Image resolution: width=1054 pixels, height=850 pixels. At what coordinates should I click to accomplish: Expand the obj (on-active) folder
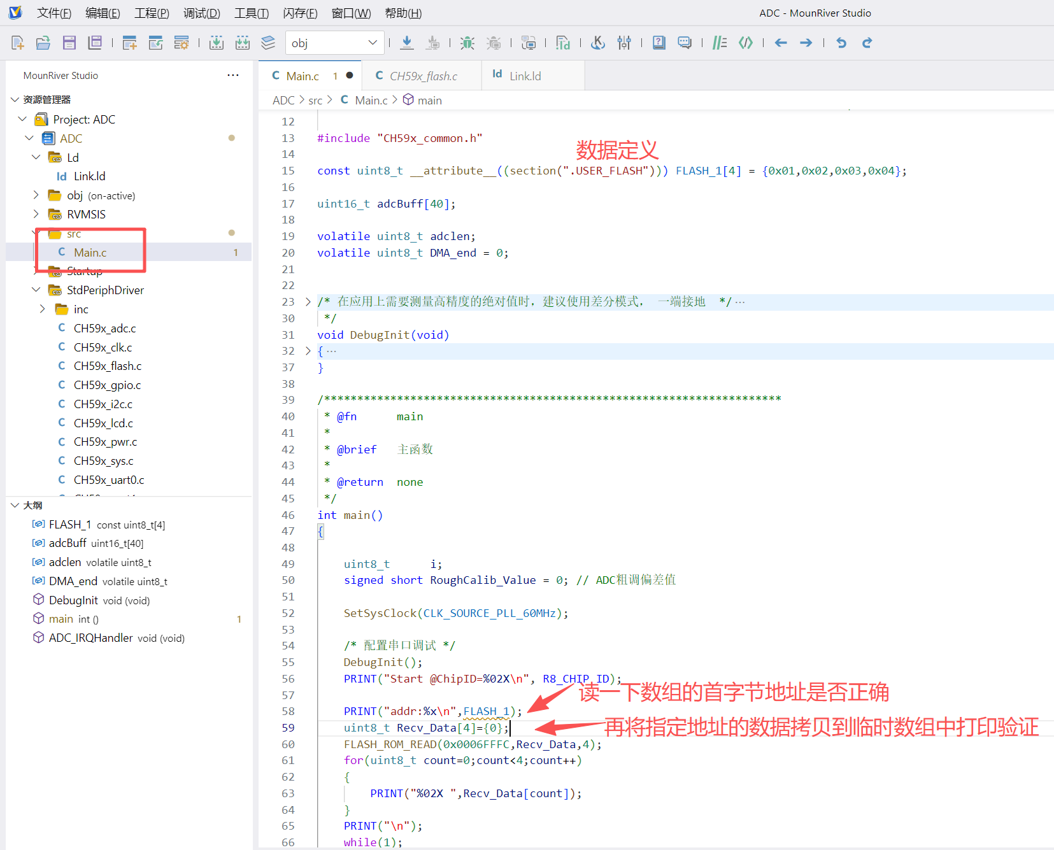36,195
